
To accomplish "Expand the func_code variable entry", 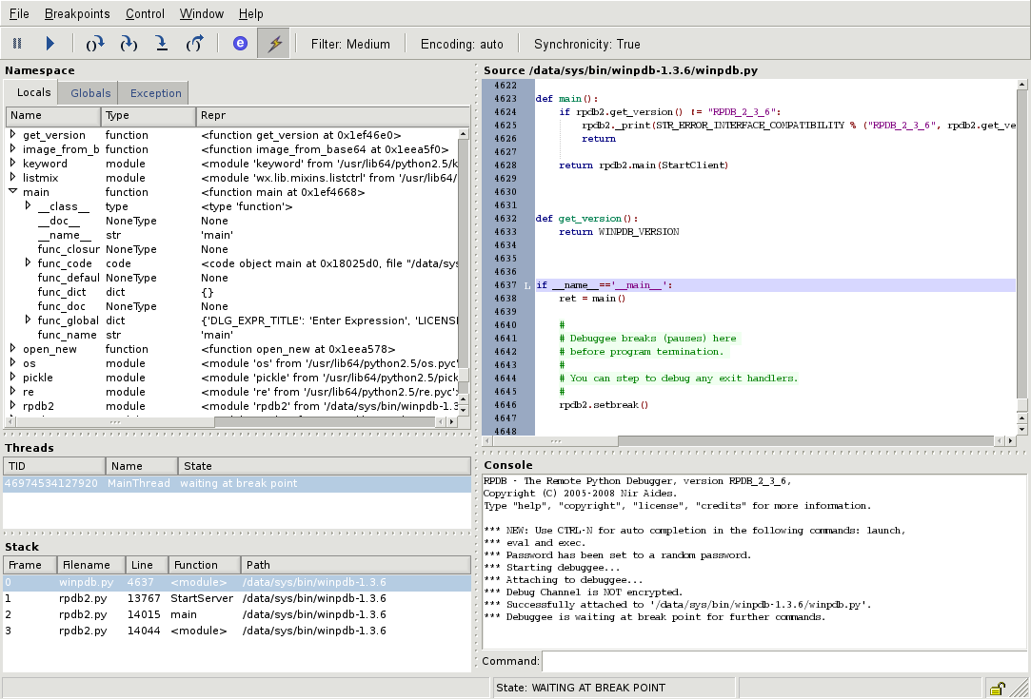I will pos(27,263).
